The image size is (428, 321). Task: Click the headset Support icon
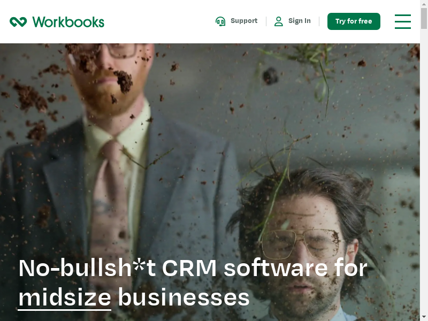coord(220,21)
